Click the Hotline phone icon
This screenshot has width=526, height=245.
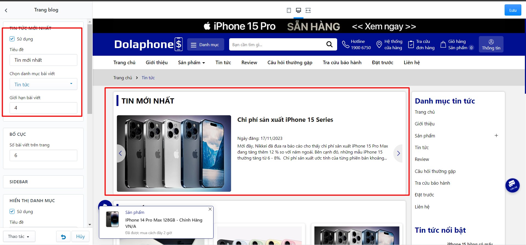pos(345,44)
